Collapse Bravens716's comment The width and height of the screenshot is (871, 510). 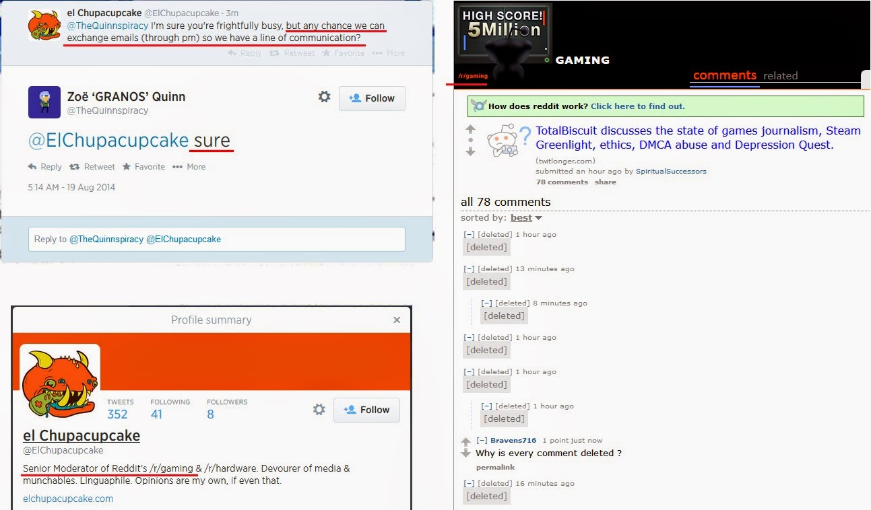tap(482, 440)
